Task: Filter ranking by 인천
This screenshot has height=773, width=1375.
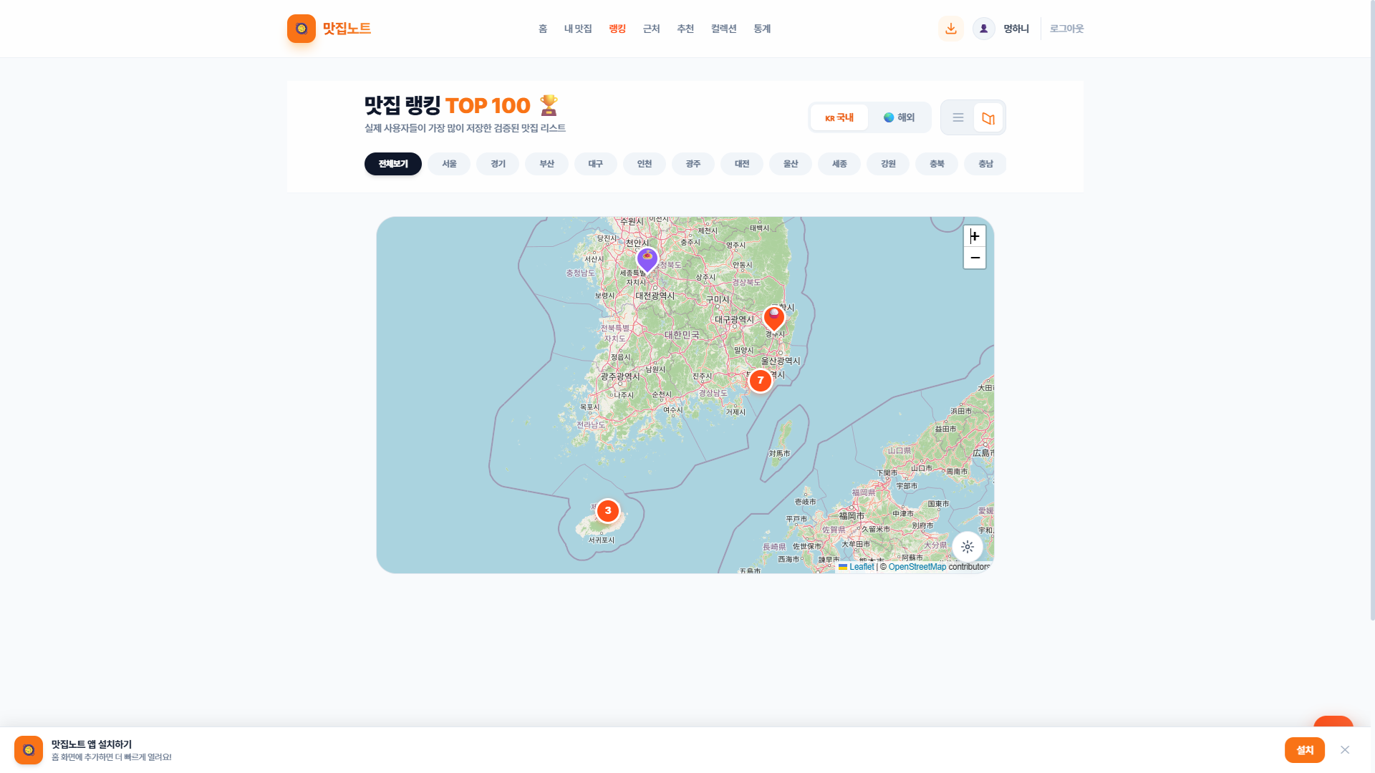Action: coord(645,164)
